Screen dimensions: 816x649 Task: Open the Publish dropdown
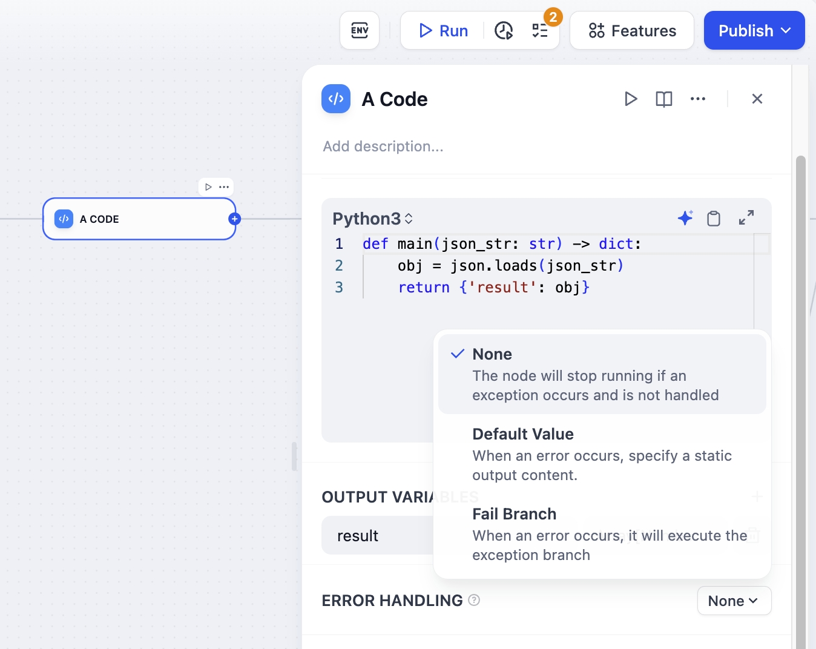pyautogui.click(x=754, y=30)
